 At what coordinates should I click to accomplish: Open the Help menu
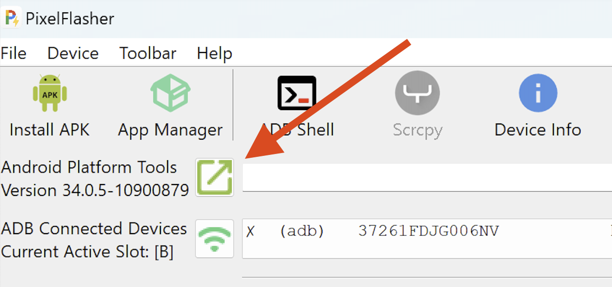pos(214,53)
